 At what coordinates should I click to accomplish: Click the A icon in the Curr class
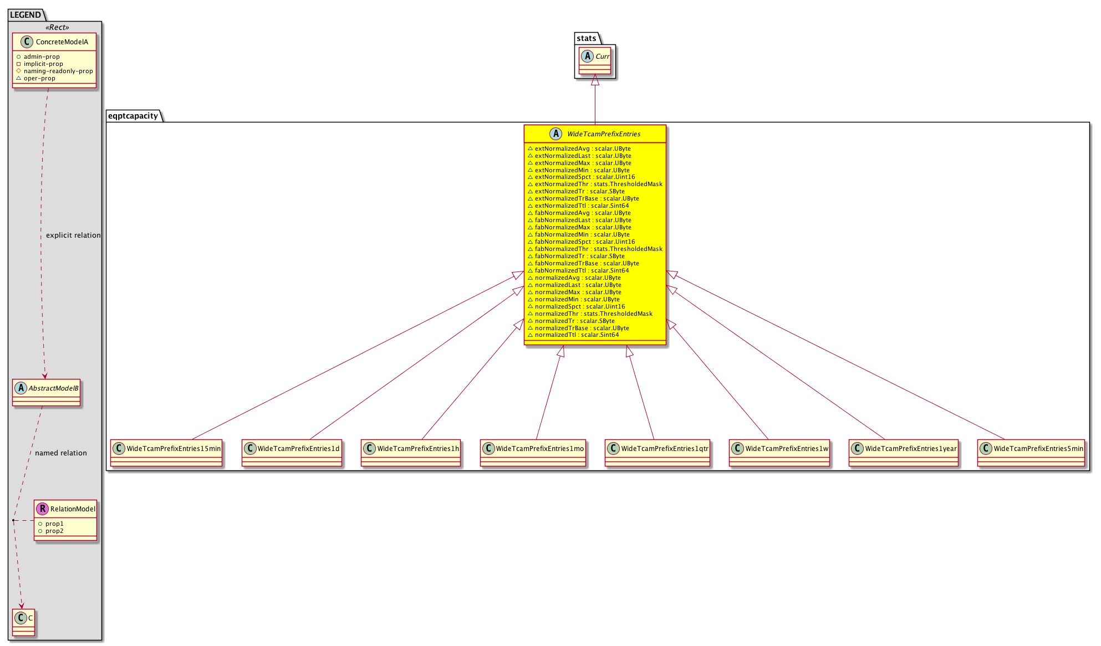(x=588, y=57)
